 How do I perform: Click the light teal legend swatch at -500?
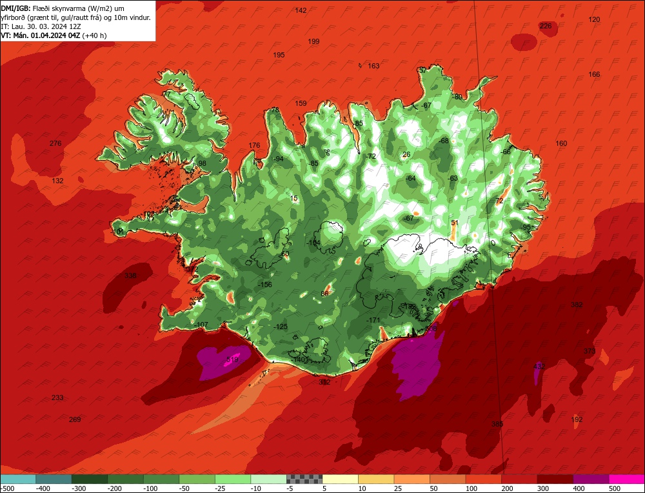pyautogui.click(x=18, y=479)
